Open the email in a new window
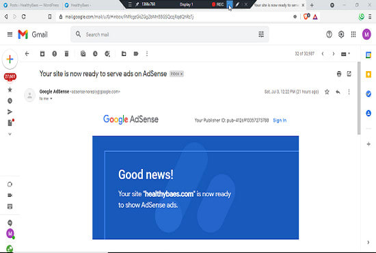 [x=349, y=74]
